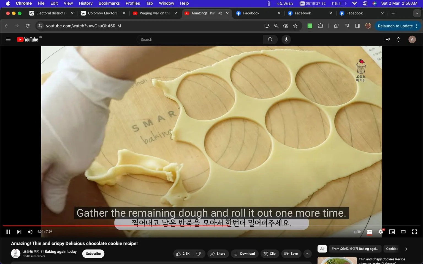
Task: Toggle subtitles closed captions button
Action: pos(369,232)
